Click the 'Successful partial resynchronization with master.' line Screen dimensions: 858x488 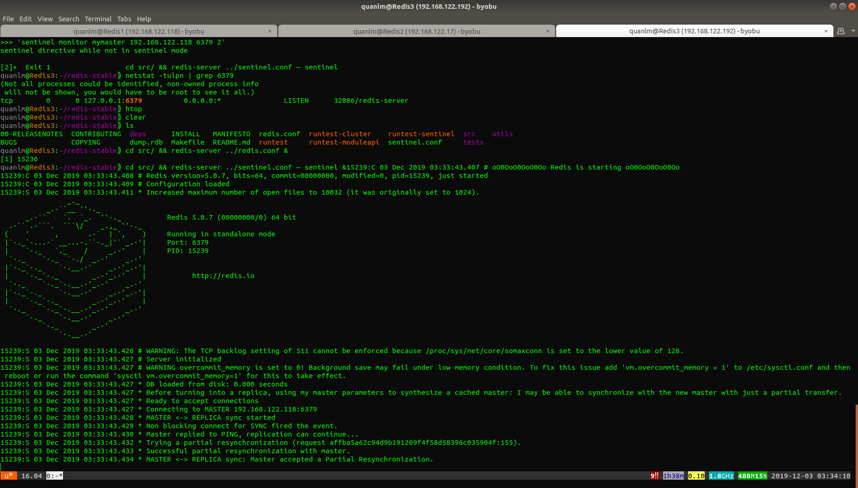coord(175,451)
